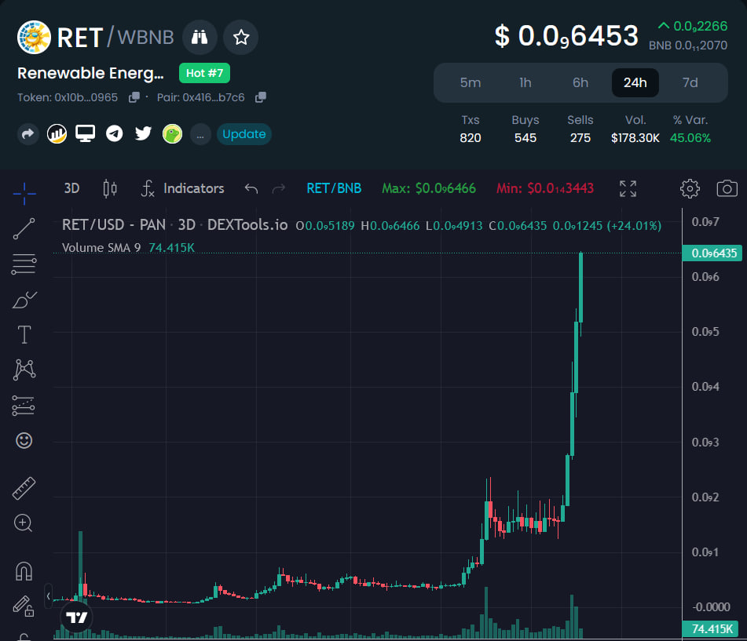Switch the chart to RET/BNB

click(334, 188)
